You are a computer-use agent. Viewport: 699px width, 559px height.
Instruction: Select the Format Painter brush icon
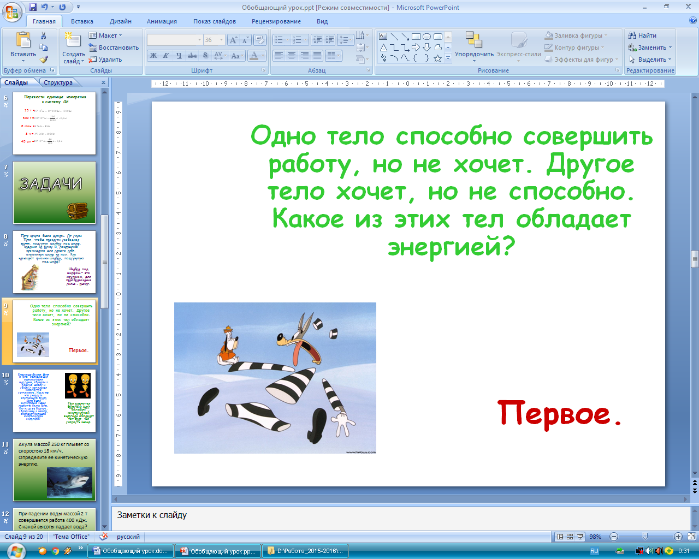pyautogui.click(x=44, y=60)
